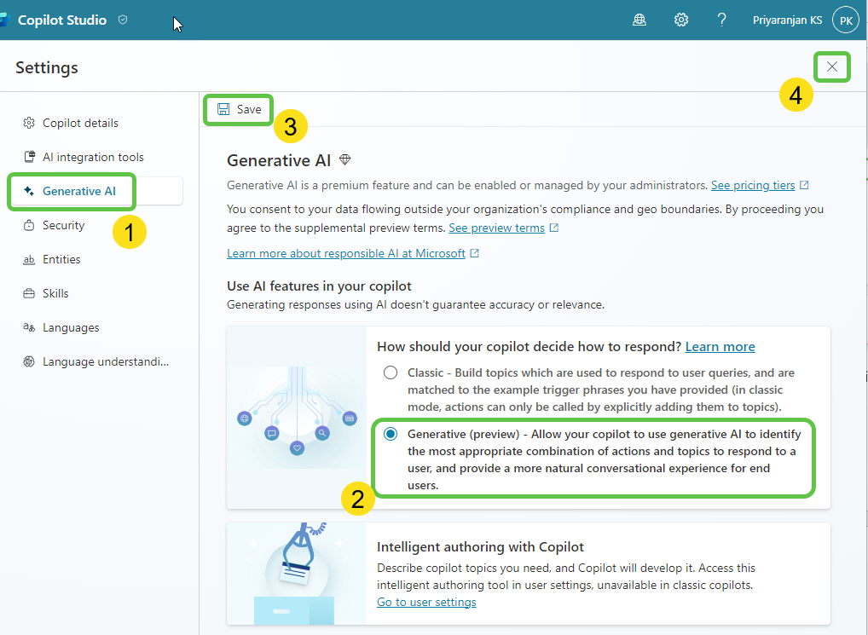Image resolution: width=868 pixels, height=635 pixels.
Task: Click the Languages icon in the sidebar
Action: (26, 327)
